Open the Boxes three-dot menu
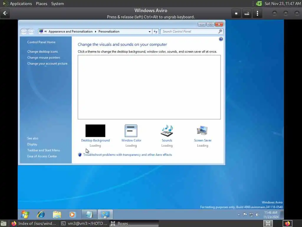Screen dimensions: 302x227 (x=257, y=13)
